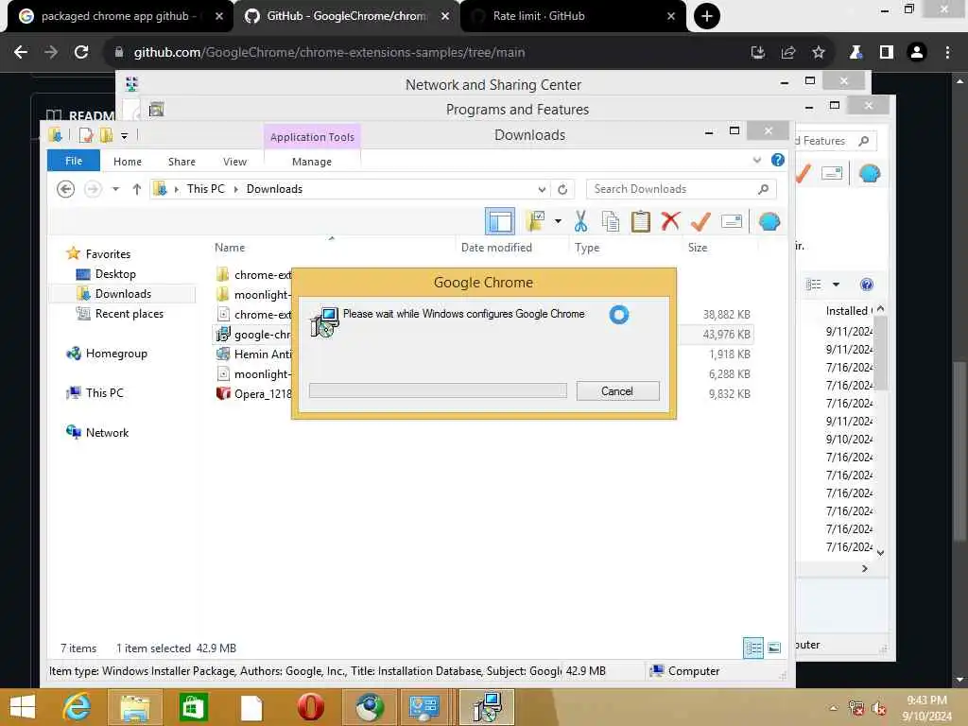This screenshot has width=968, height=726.
Task: Open the Manage ribbon tab
Action: tap(312, 161)
